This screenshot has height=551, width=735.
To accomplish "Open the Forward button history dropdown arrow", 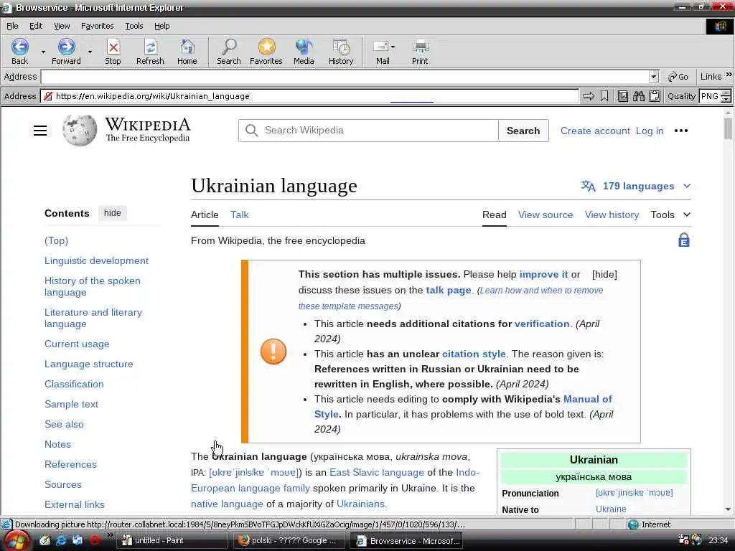I will (x=90, y=52).
